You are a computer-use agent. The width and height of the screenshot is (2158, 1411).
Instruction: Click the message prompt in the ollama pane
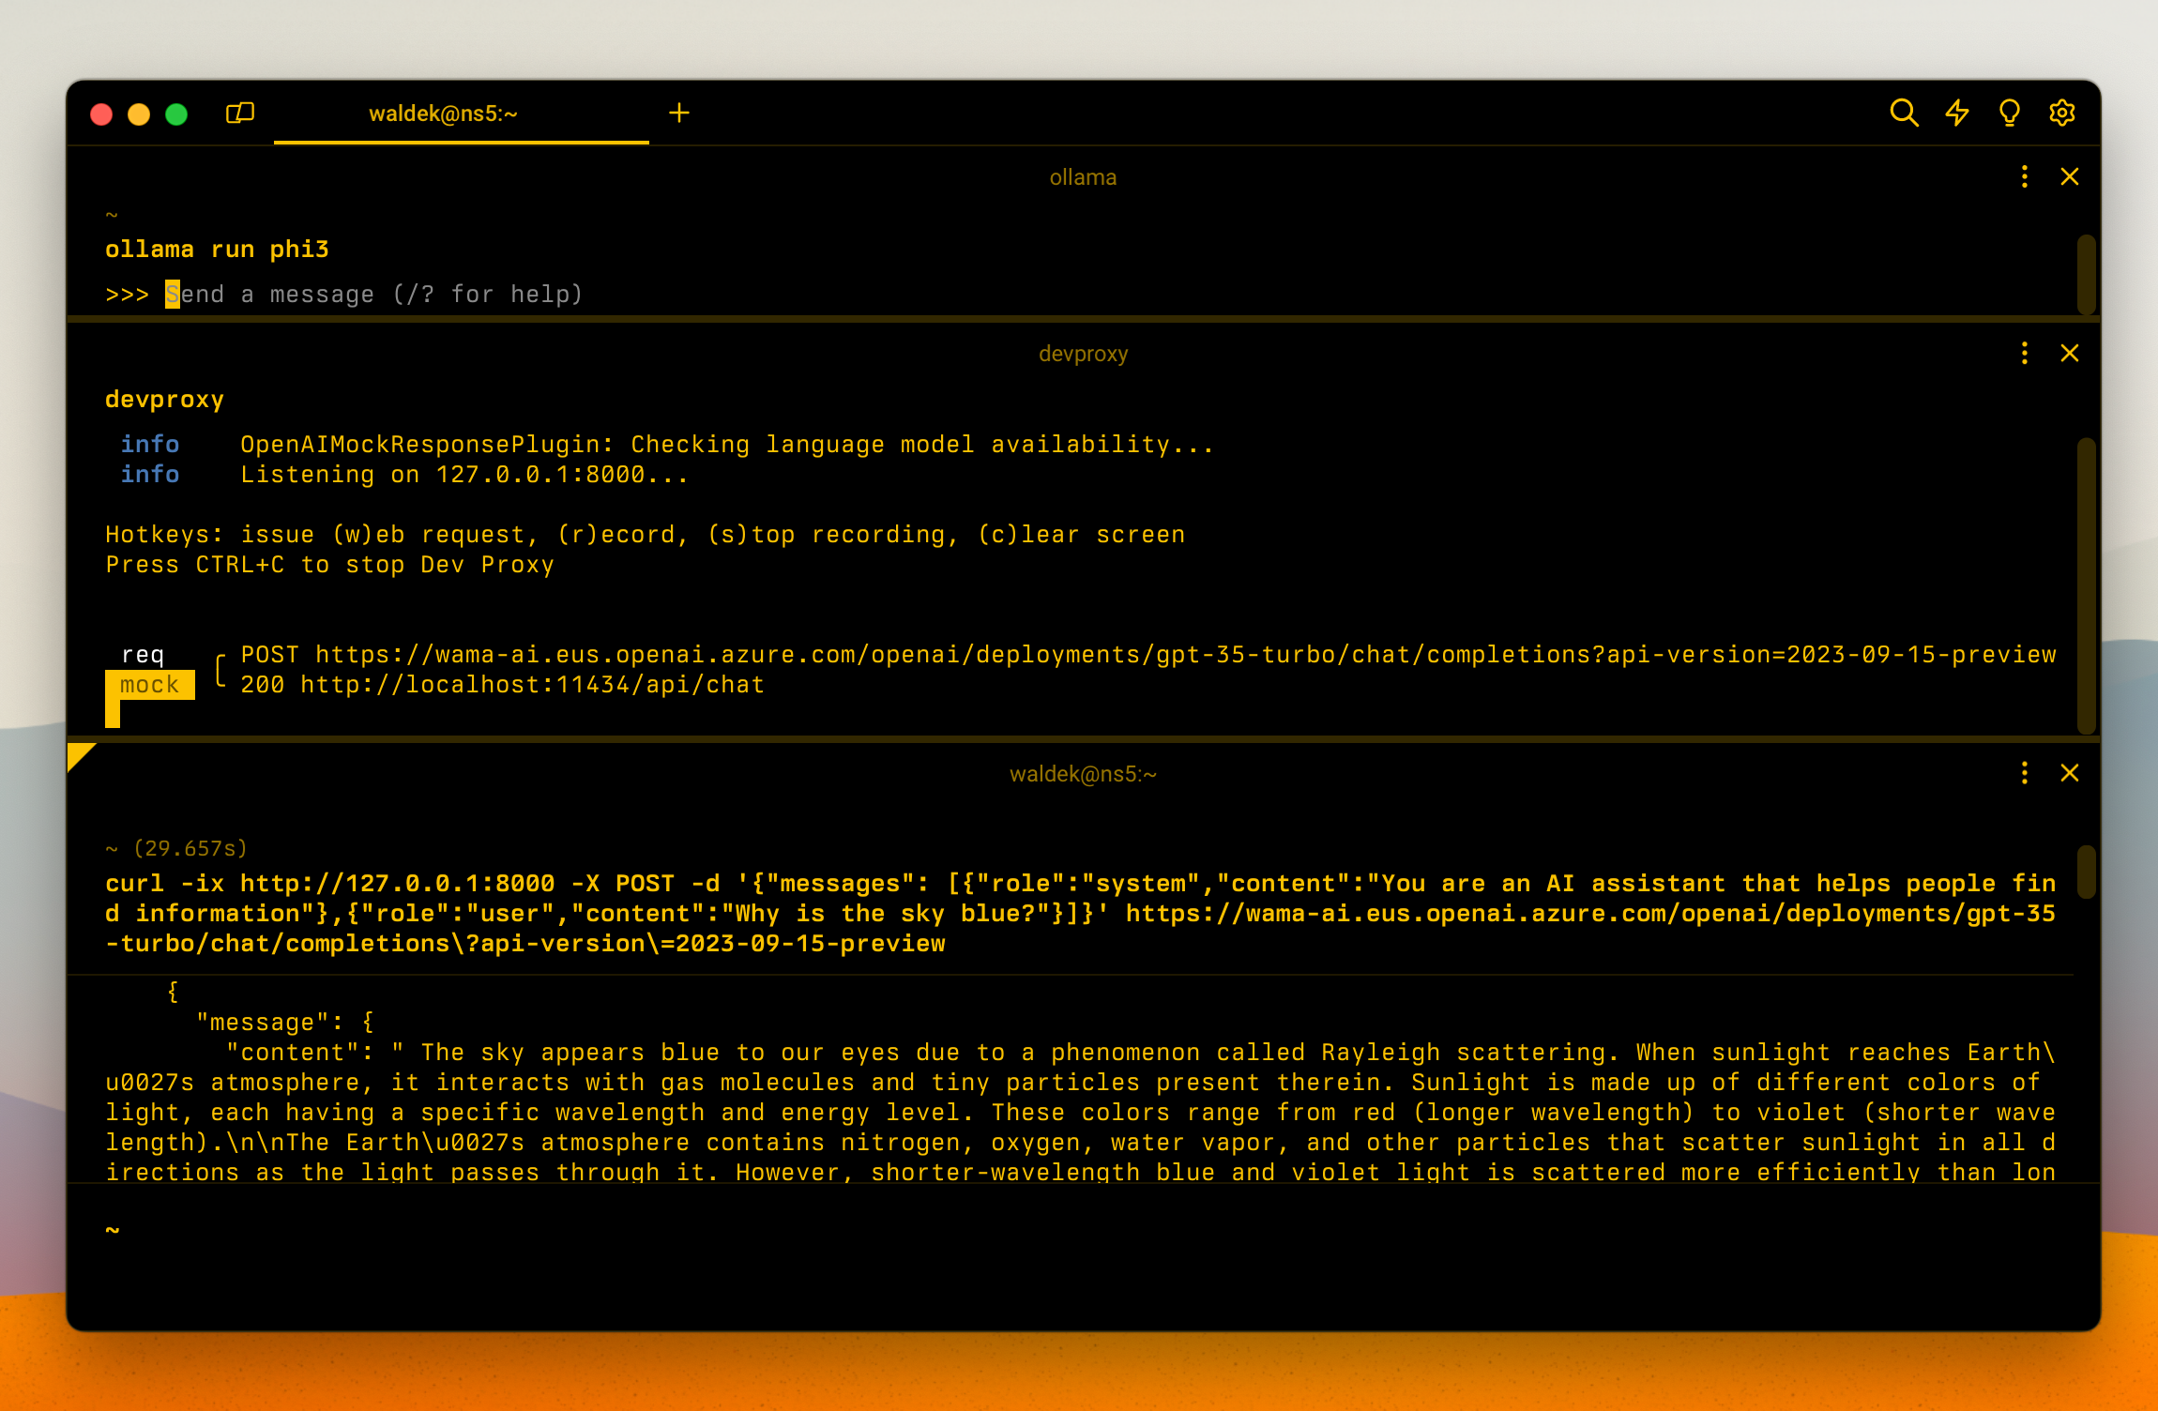coord(375,294)
